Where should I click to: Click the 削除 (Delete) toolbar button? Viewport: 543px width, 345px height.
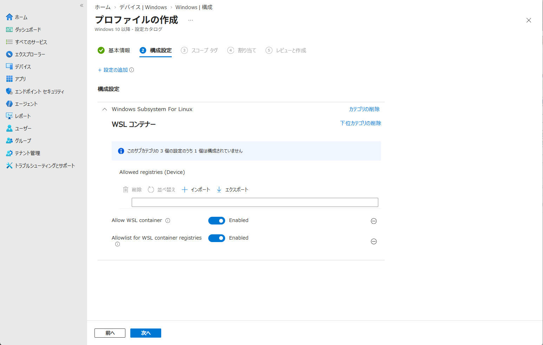132,190
